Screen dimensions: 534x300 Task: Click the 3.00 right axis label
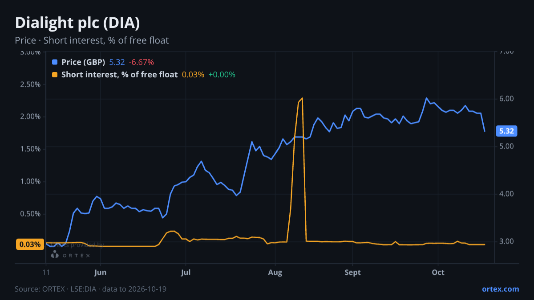tap(506, 241)
